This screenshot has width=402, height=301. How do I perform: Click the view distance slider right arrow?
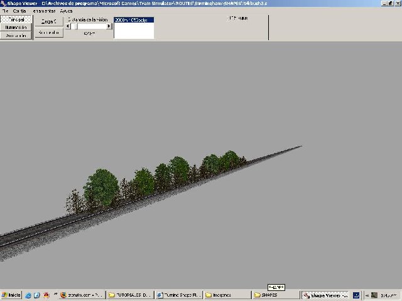(x=109, y=26)
